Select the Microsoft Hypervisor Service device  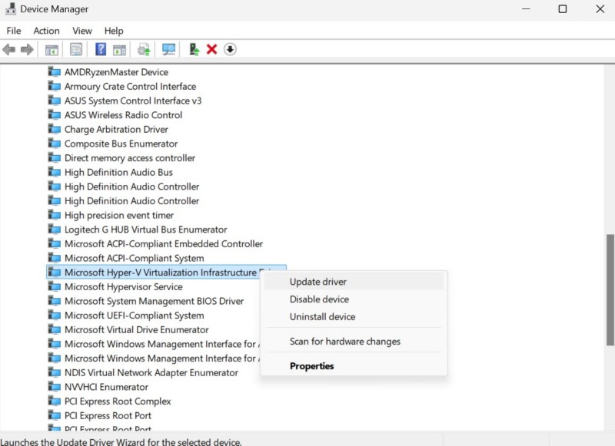(123, 287)
